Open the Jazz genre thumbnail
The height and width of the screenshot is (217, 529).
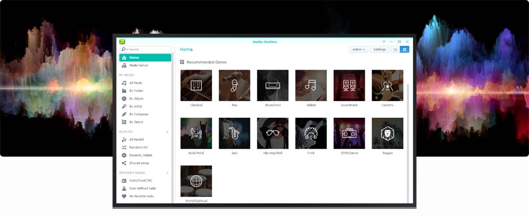coord(234,133)
